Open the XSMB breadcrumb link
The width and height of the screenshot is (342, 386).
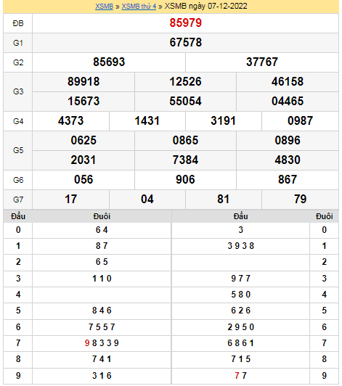click(104, 6)
